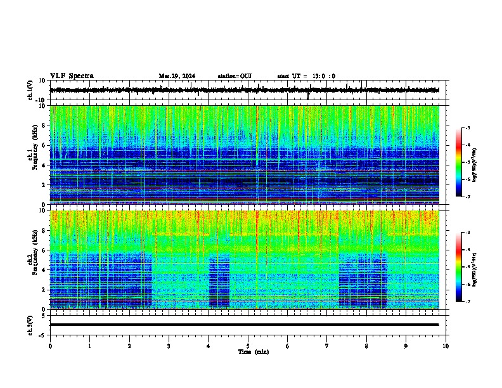Click the "-3" label on ch.1 color bar
Image resolution: width=502 pixels, height=388 pixels.
pyautogui.click(x=468, y=127)
